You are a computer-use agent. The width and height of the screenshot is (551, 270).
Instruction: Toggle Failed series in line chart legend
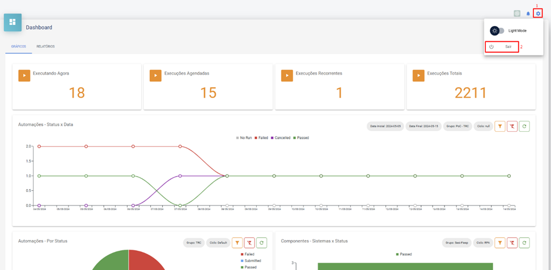coord(261,138)
